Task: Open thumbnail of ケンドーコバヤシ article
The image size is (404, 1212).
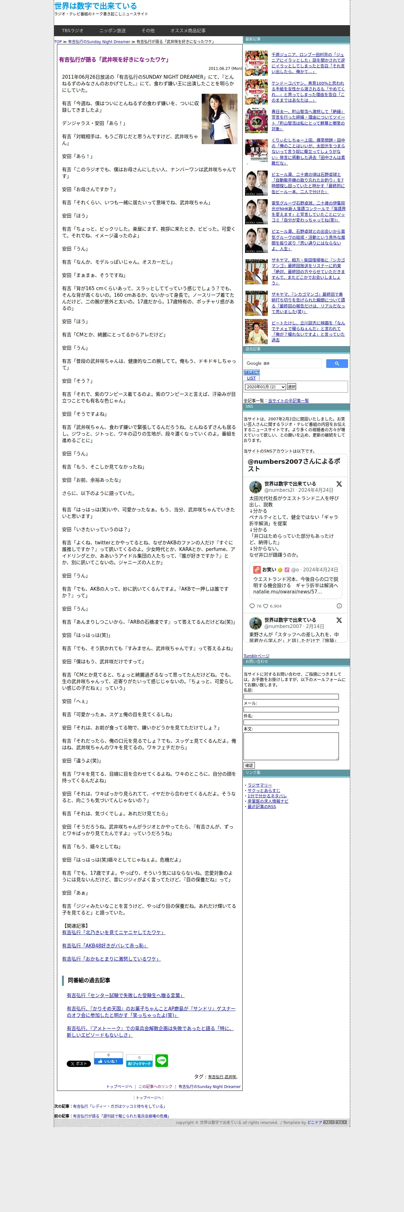Action: (256, 92)
